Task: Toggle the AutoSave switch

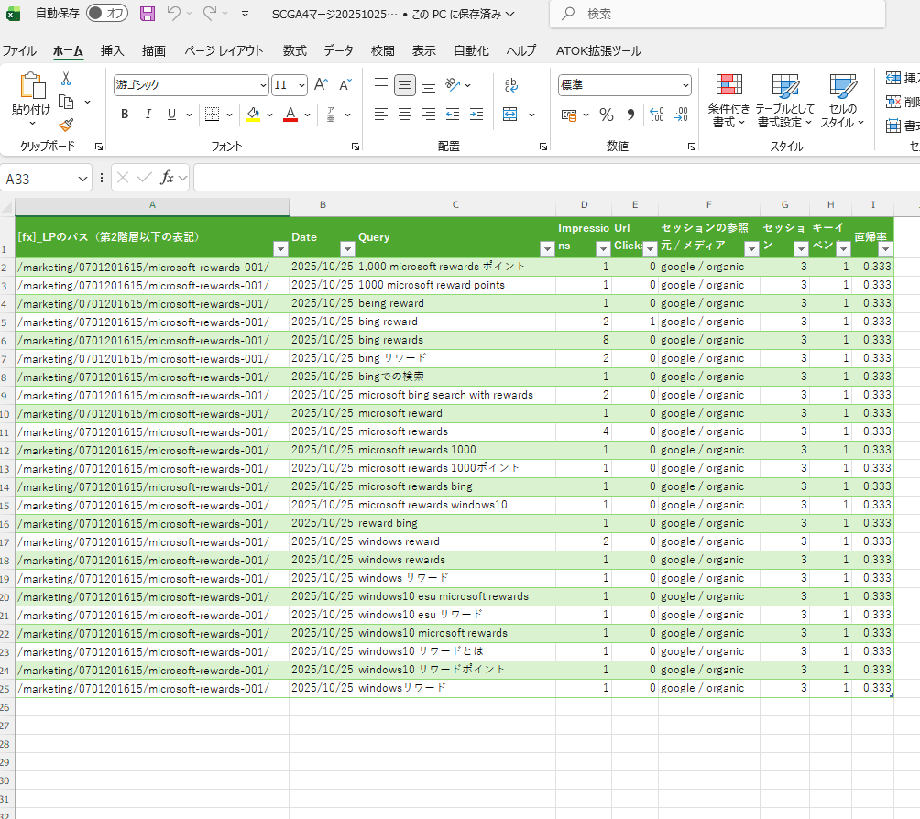Action: point(107,14)
